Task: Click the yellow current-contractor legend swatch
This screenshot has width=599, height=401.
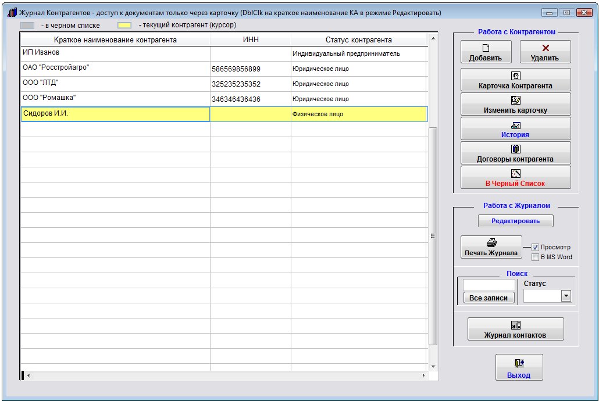Action: [124, 26]
